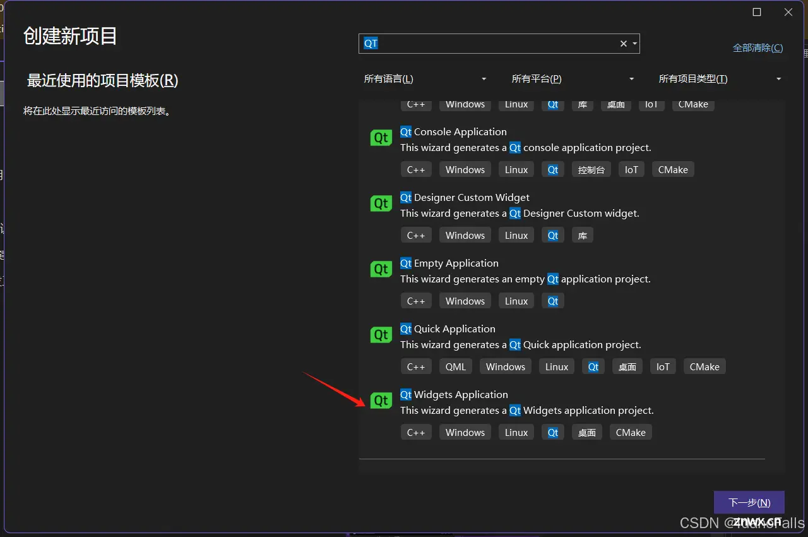Click the 最近使用的项目模板(R) heading
The width and height of the screenshot is (808, 537).
[103, 81]
